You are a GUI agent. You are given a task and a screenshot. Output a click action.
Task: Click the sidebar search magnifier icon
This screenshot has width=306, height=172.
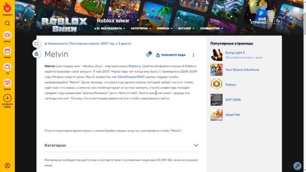8,23
